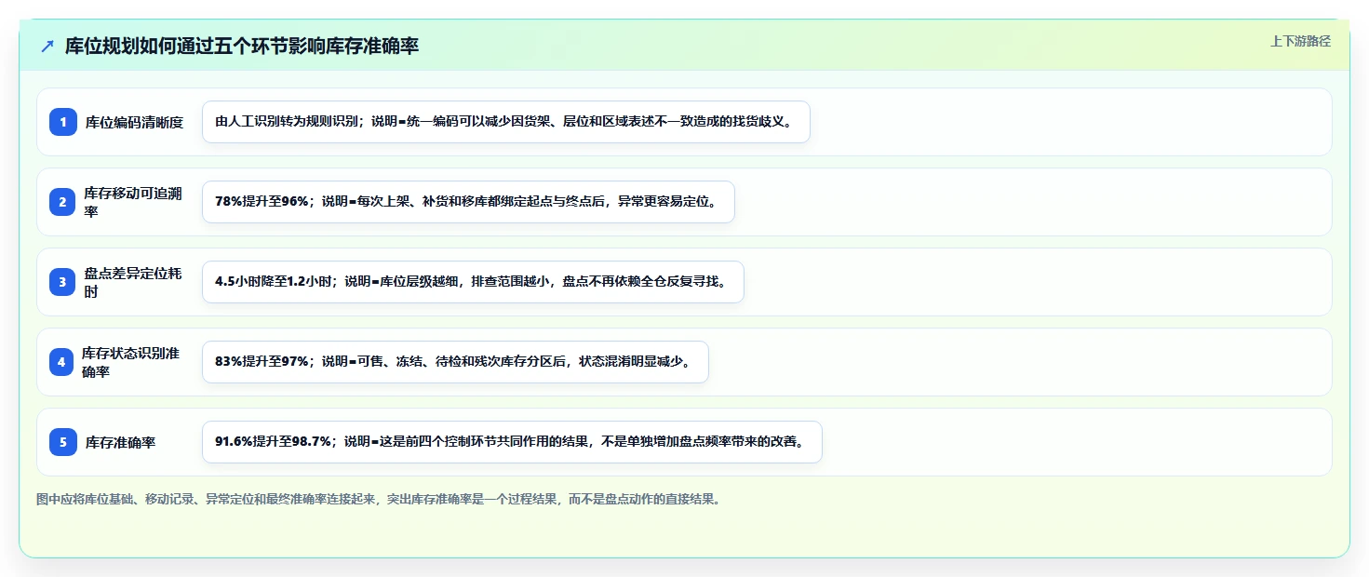Select step number badge 2
1369x577 pixels.
click(x=63, y=202)
